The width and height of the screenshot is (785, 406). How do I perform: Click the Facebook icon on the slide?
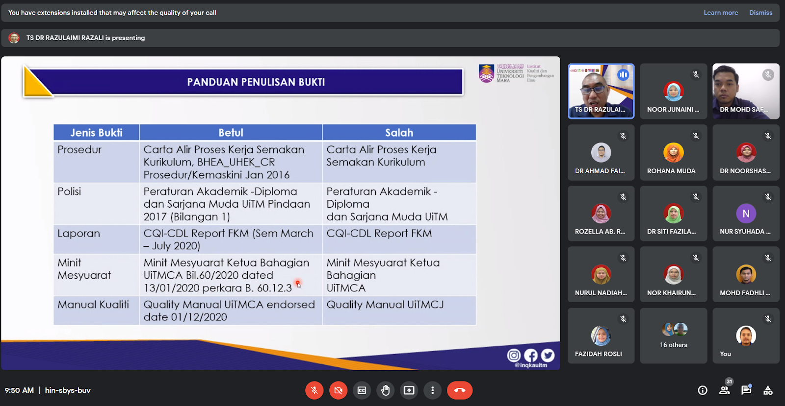(x=531, y=355)
